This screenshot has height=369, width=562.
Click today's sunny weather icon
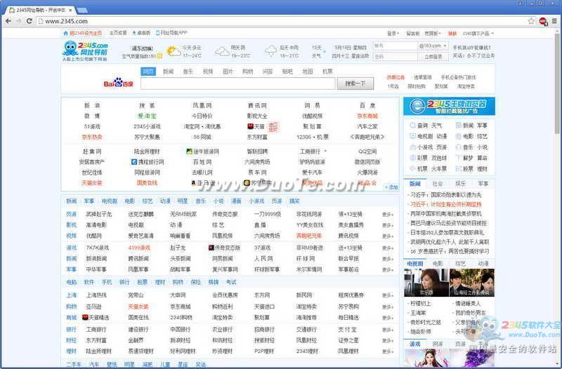point(173,51)
